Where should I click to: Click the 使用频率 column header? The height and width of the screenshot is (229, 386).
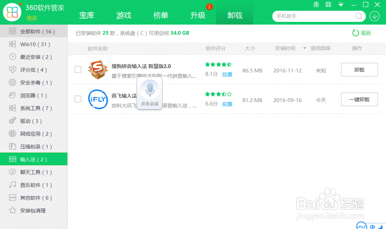click(x=320, y=48)
